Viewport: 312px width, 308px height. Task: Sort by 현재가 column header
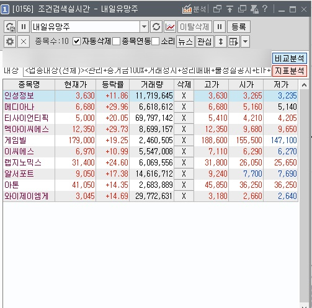tap(76, 84)
